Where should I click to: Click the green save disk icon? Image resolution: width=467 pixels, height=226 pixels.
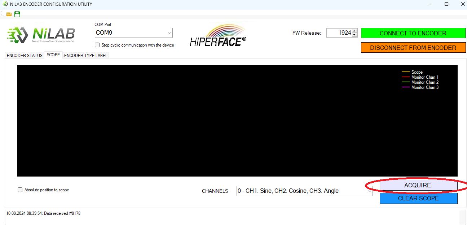[17, 14]
